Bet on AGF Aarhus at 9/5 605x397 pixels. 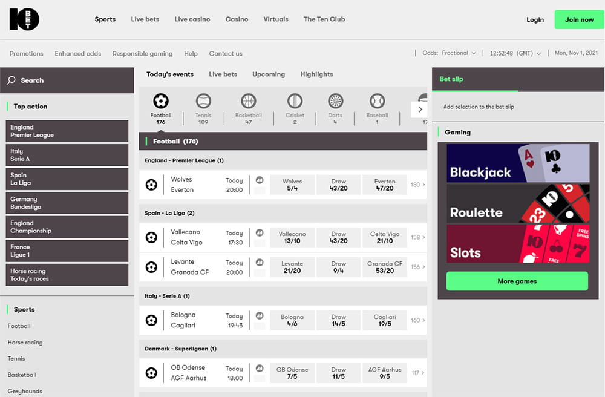point(385,373)
